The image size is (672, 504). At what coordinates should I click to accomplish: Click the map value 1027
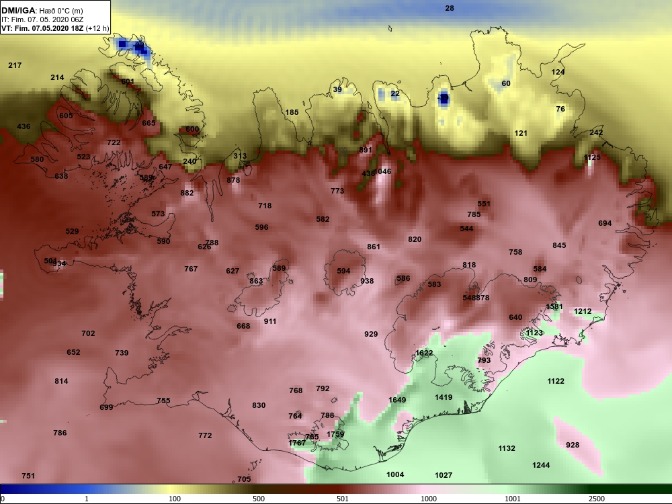point(444,475)
